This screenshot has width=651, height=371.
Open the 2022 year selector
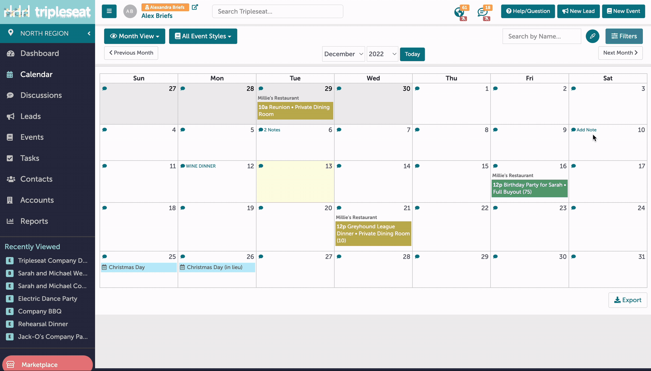click(382, 54)
